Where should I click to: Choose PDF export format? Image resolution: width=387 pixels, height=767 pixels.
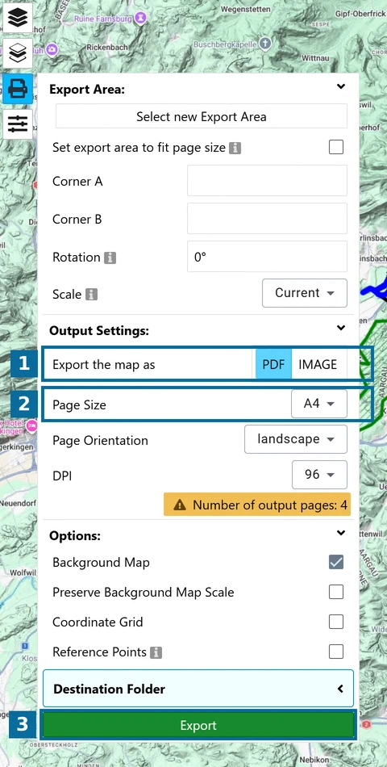coord(273,364)
